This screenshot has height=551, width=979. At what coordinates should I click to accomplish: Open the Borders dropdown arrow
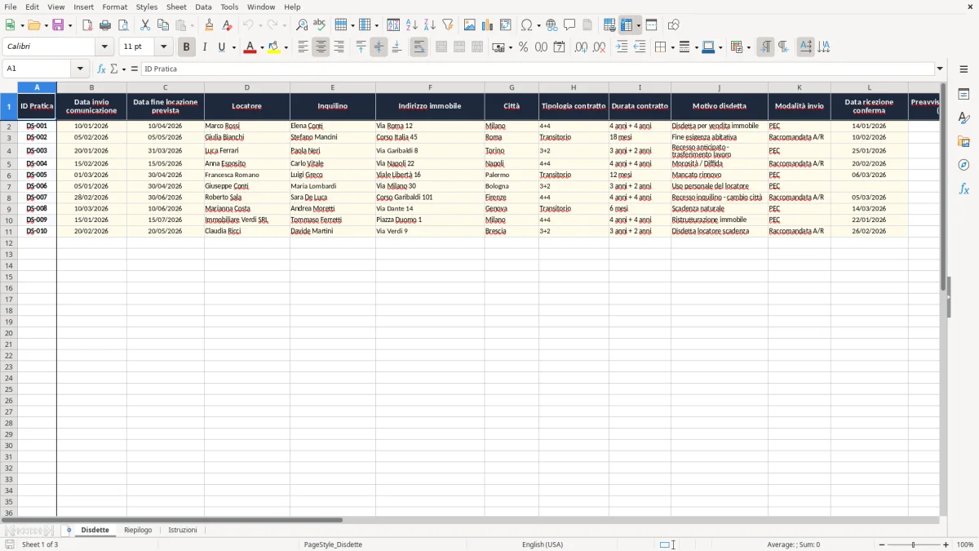(x=671, y=47)
